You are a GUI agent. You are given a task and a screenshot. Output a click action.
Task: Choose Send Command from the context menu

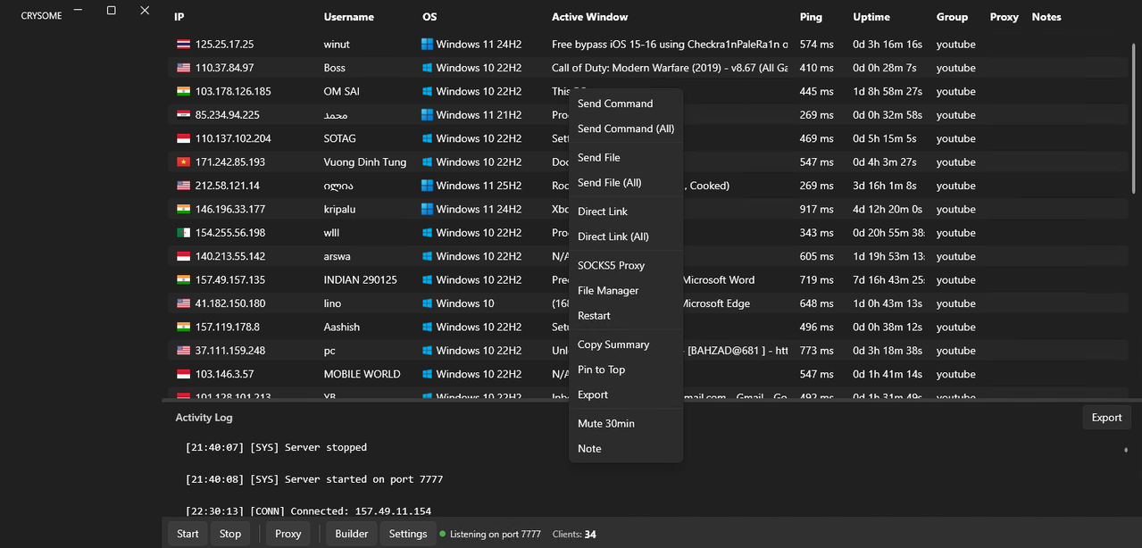coord(626,104)
